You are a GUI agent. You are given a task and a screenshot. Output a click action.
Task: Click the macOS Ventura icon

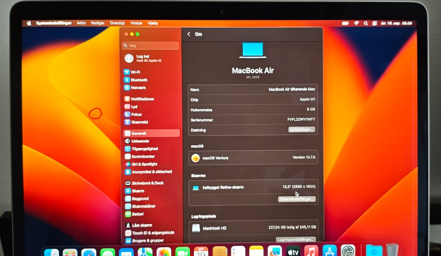click(x=196, y=158)
